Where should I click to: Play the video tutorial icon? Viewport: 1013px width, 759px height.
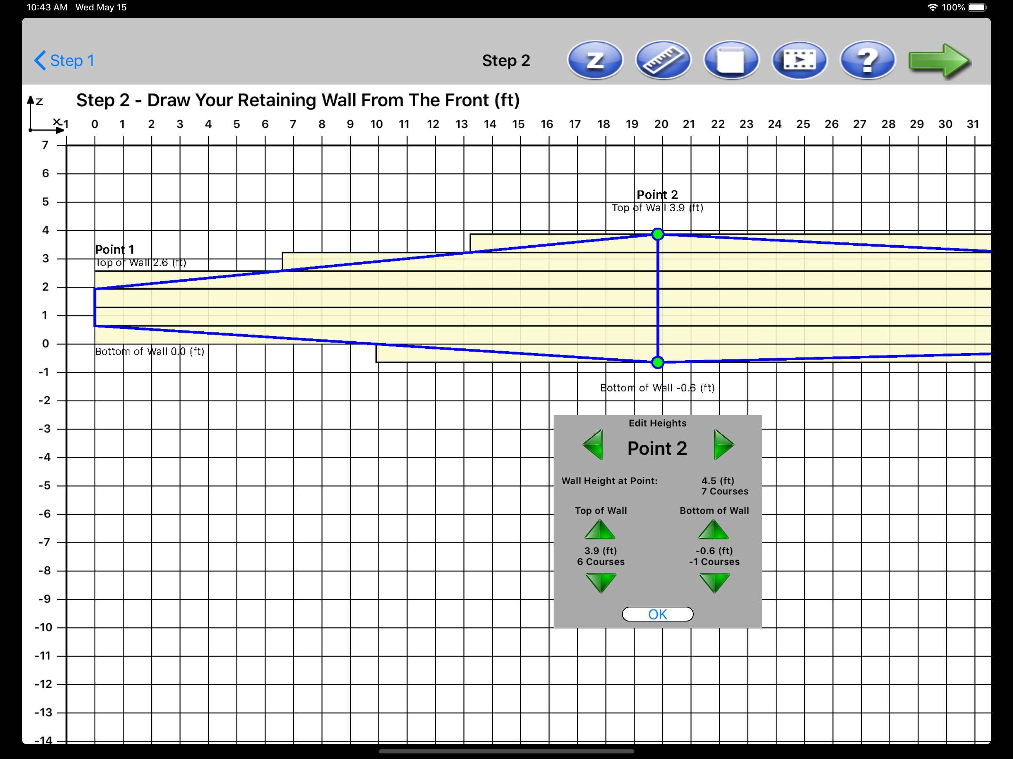799,60
